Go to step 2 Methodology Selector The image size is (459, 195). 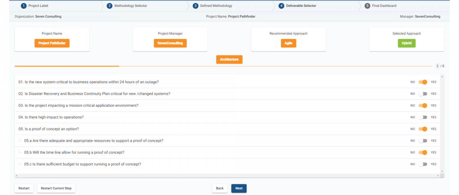pos(127,6)
